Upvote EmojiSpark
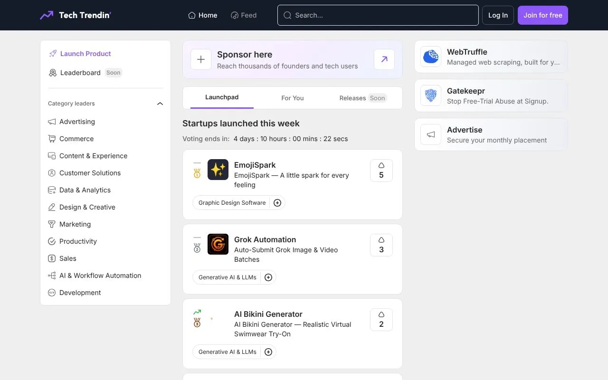The height and width of the screenshot is (380, 608). click(x=381, y=171)
